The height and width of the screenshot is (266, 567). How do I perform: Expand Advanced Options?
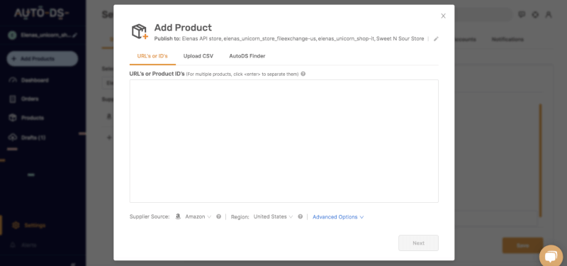[338, 217]
